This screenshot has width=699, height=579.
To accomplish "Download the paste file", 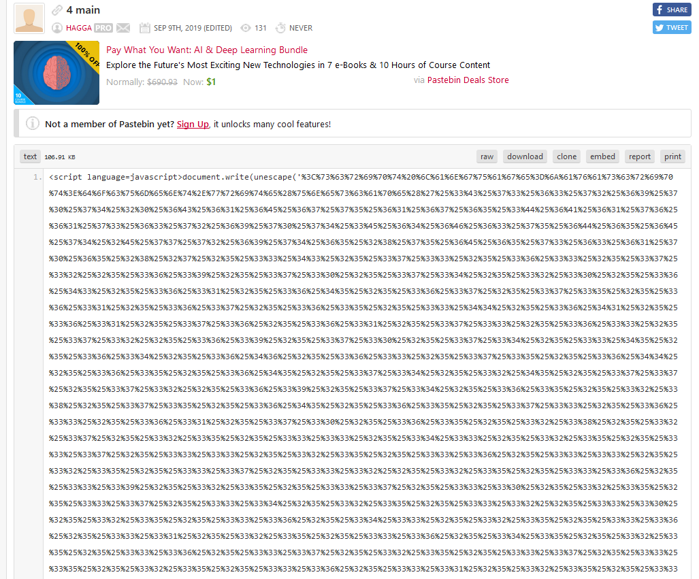I will pyautogui.click(x=525, y=156).
